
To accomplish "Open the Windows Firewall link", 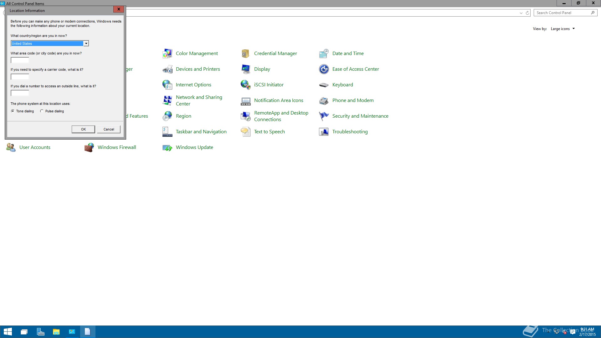I will coord(117,147).
